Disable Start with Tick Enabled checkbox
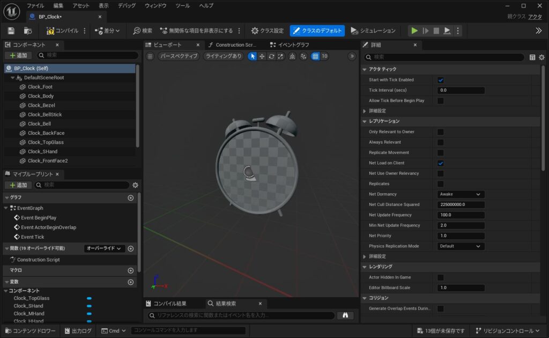Image resolution: width=549 pixels, height=338 pixels. (x=441, y=80)
